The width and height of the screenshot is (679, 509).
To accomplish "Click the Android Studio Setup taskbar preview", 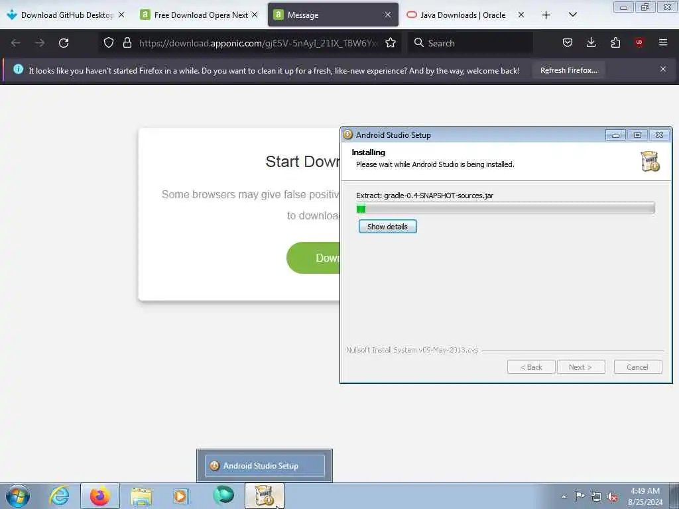I will click(x=265, y=466).
